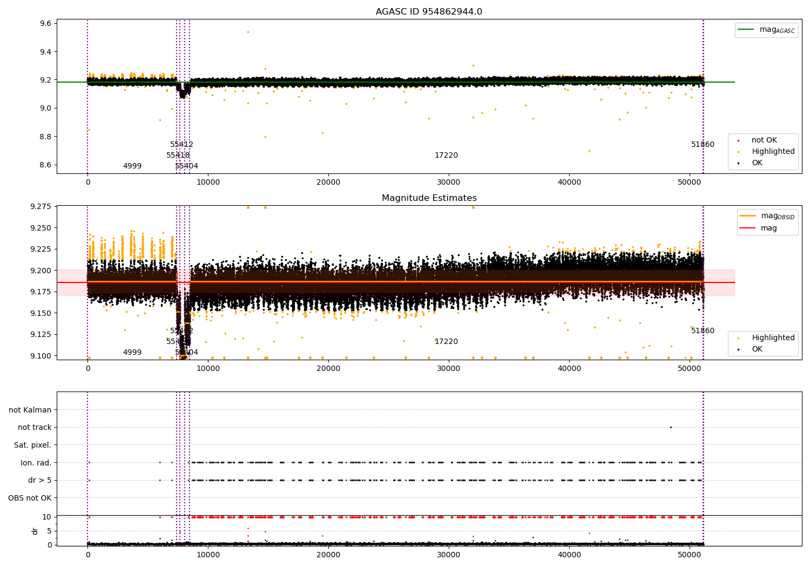
Task: Click the 9.250 y-axis tick label
Action: click(x=41, y=228)
